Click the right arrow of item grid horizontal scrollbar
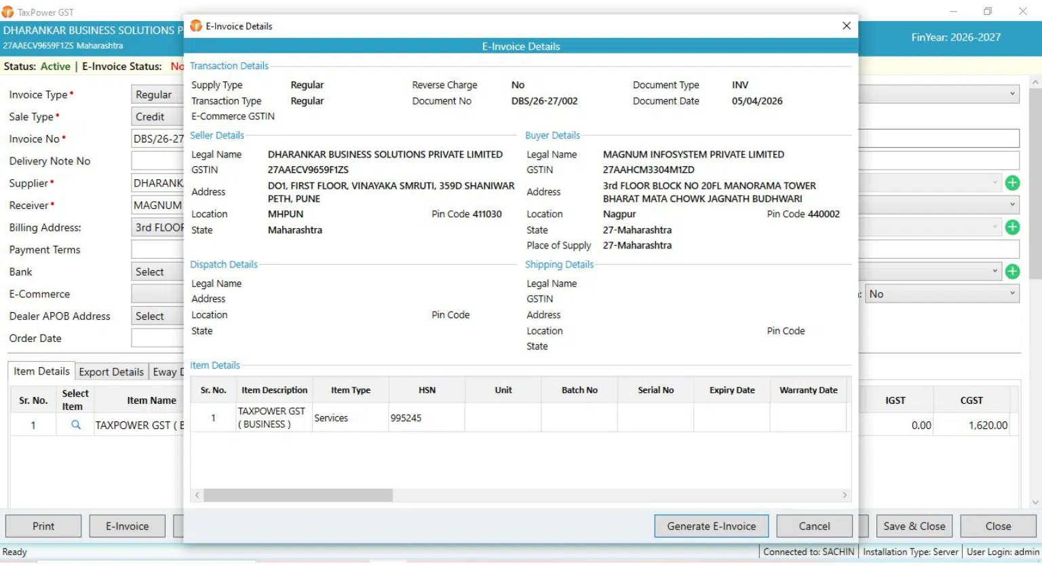The width and height of the screenshot is (1042, 566). [845, 495]
